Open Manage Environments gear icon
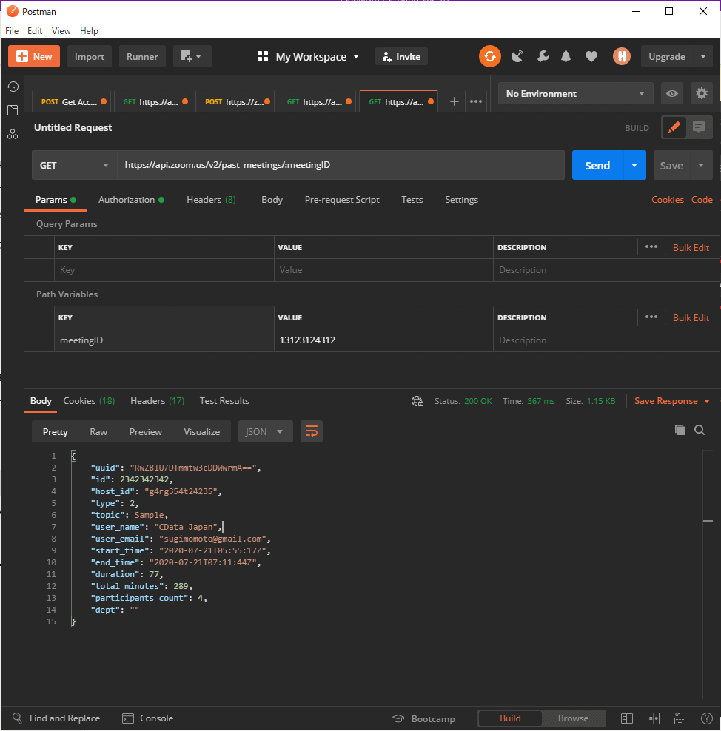721x731 pixels. pyautogui.click(x=702, y=94)
